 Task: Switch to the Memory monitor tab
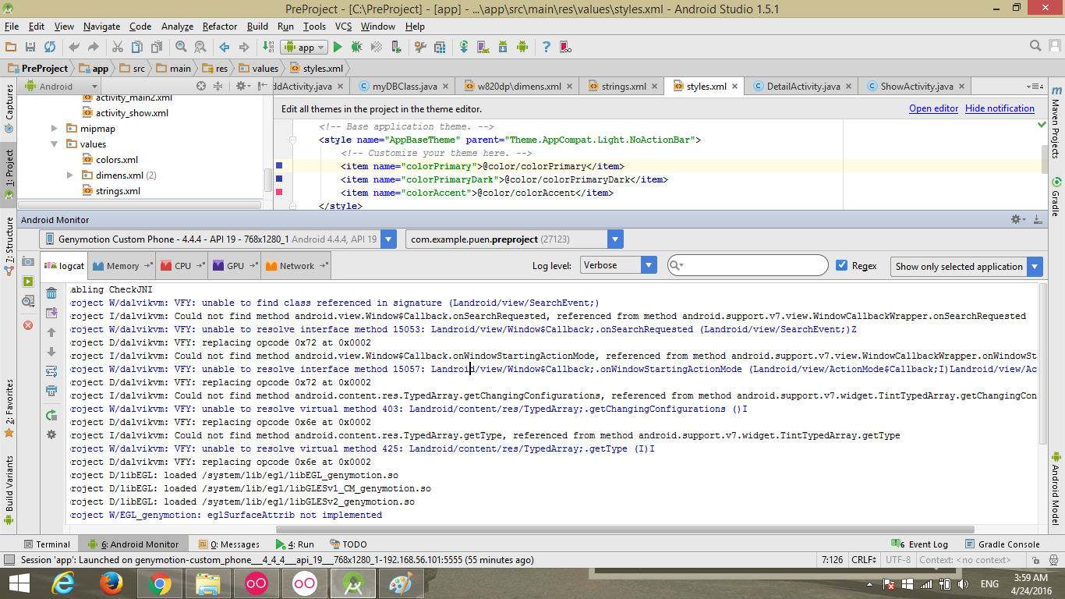point(122,266)
